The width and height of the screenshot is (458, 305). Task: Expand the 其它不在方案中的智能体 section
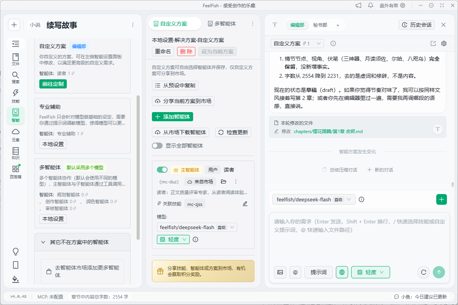click(82, 242)
